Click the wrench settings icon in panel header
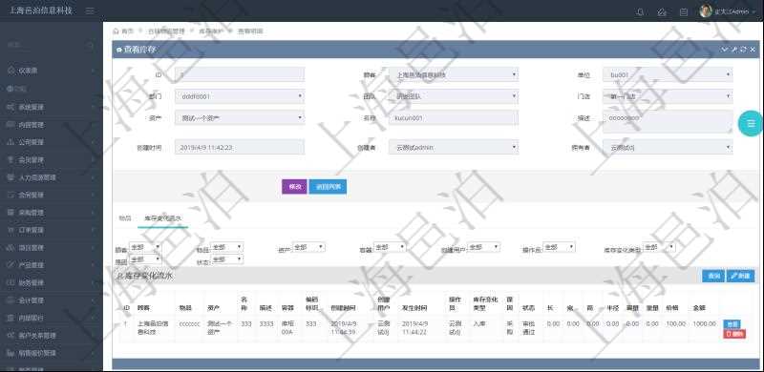 pyautogui.click(x=733, y=50)
